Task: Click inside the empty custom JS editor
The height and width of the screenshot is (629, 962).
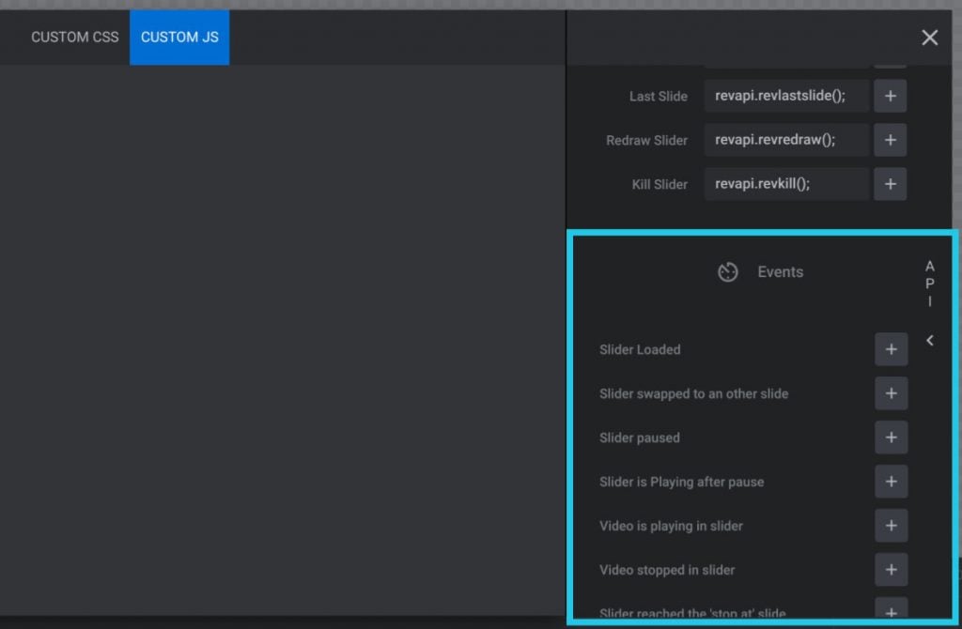Action: tap(282, 329)
